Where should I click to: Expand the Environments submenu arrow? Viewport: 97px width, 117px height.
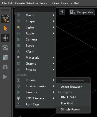click(x=54, y=86)
